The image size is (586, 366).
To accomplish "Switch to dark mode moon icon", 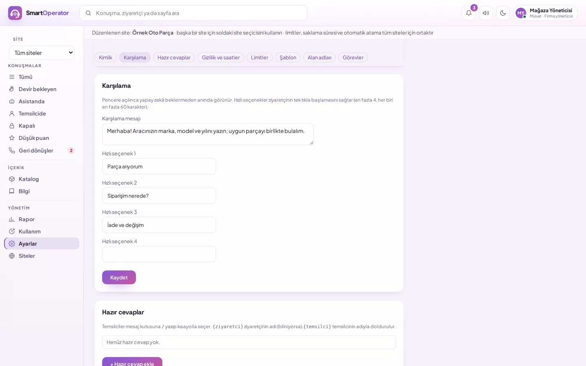I will coord(503,13).
